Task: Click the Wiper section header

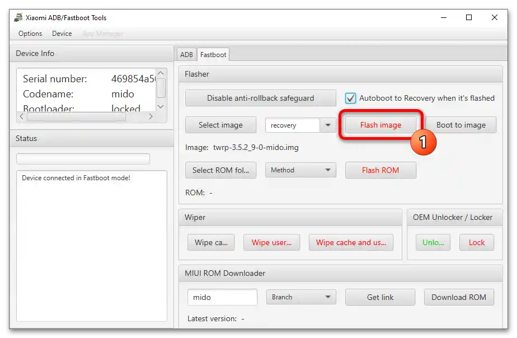Action: tap(290, 217)
